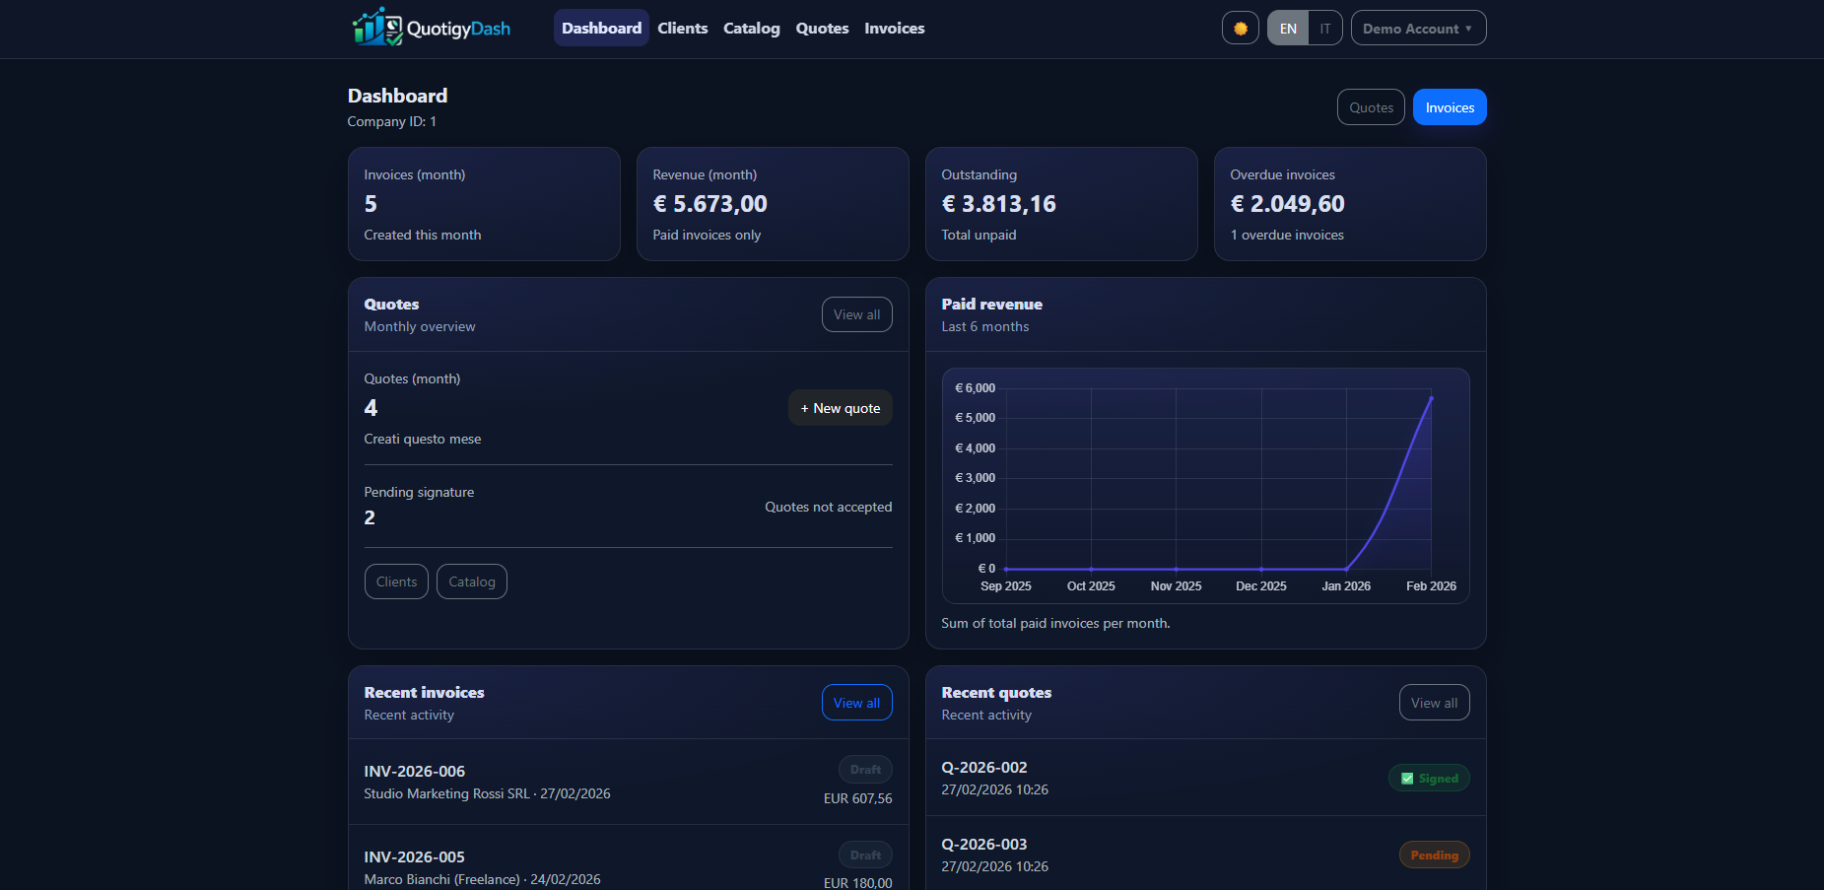Toggle the sun light-mode theme icon

[x=1240, y=29]
